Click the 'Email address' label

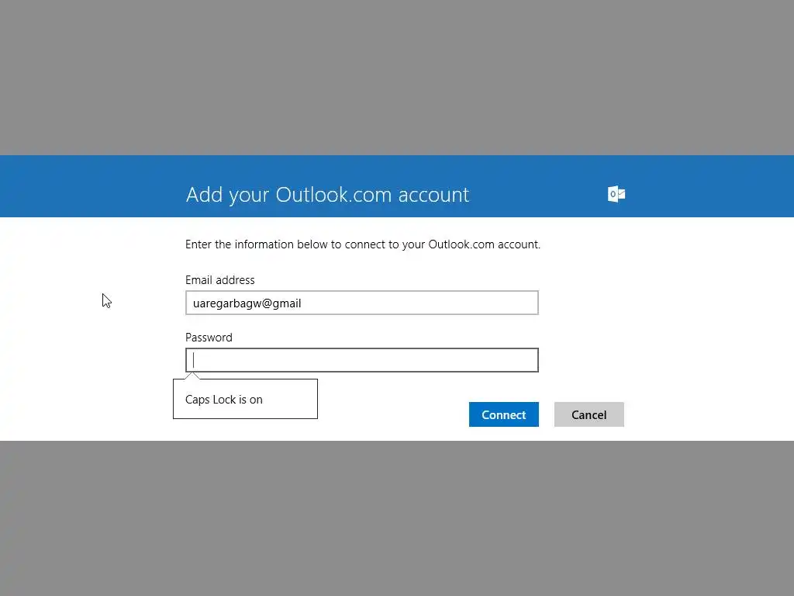click(x=219, y=279)
